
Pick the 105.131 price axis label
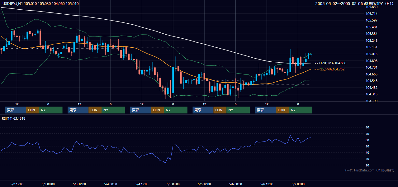[372, 47]
